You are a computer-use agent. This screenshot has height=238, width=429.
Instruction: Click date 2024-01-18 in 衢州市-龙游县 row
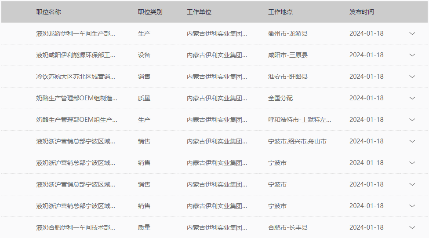pyautogui.click(x=366, y=33)
